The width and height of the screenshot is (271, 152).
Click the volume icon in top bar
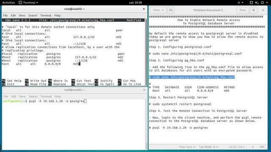pos(257,3)
